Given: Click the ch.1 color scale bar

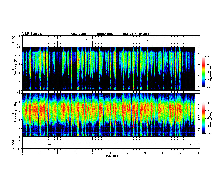Looking at the screenshot, I should coord(204,72).
